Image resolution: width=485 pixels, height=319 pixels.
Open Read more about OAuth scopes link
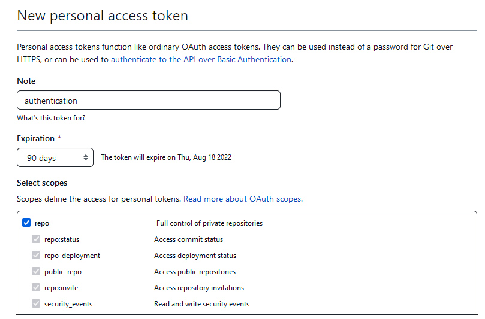click(x=243, y=199)
